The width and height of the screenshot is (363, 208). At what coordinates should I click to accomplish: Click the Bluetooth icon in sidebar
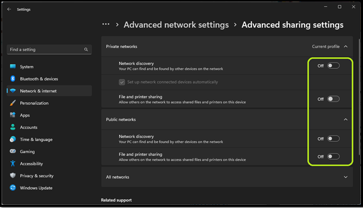13,79
